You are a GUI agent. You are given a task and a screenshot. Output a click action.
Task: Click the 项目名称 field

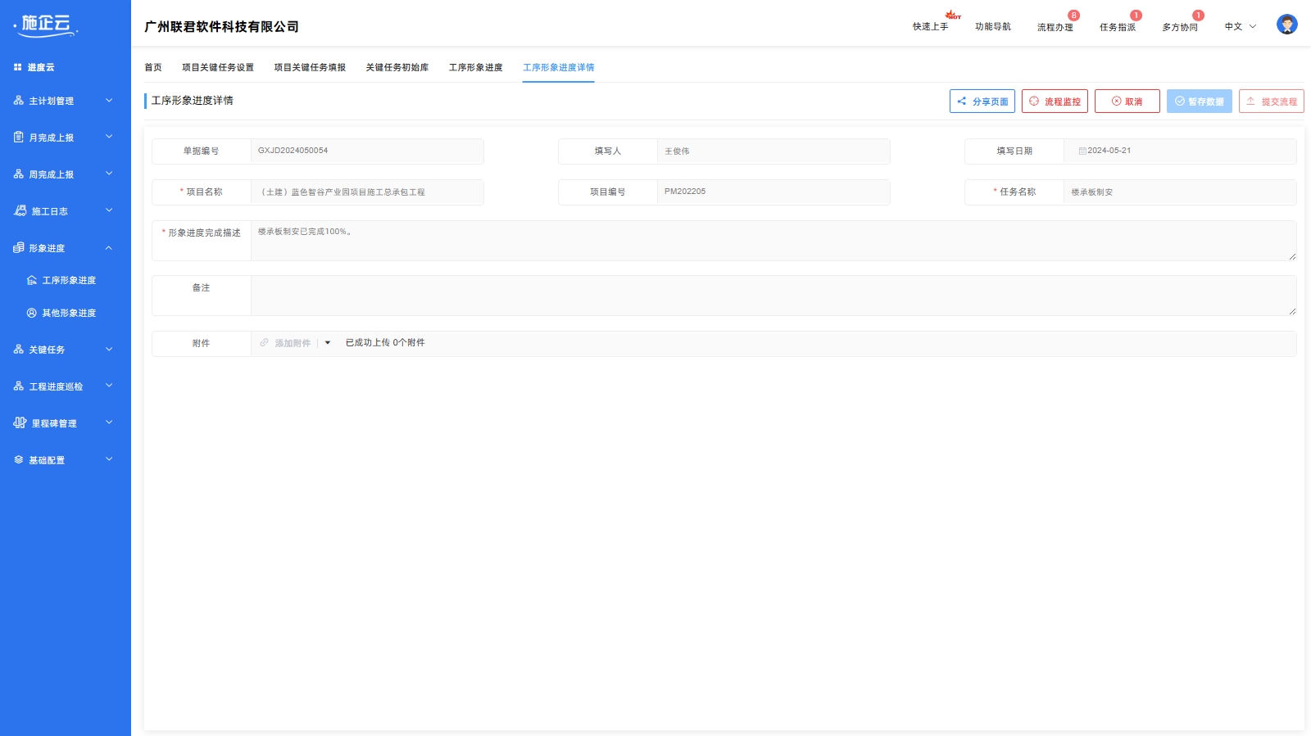click(367, 192)
